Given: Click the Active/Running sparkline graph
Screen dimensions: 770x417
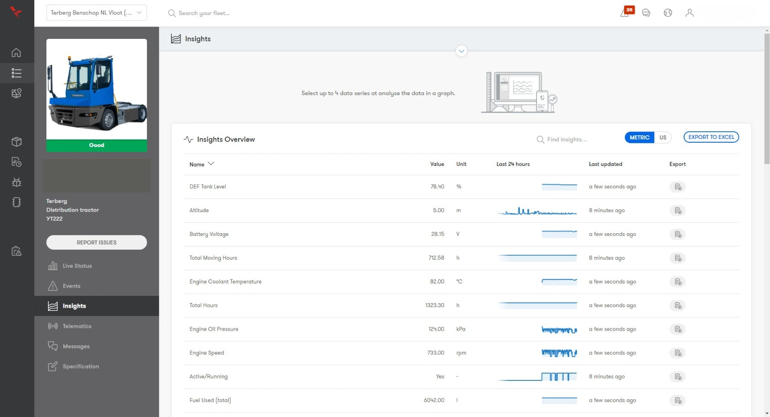Looking at the screenshot, I should click(x=537, y=377).
